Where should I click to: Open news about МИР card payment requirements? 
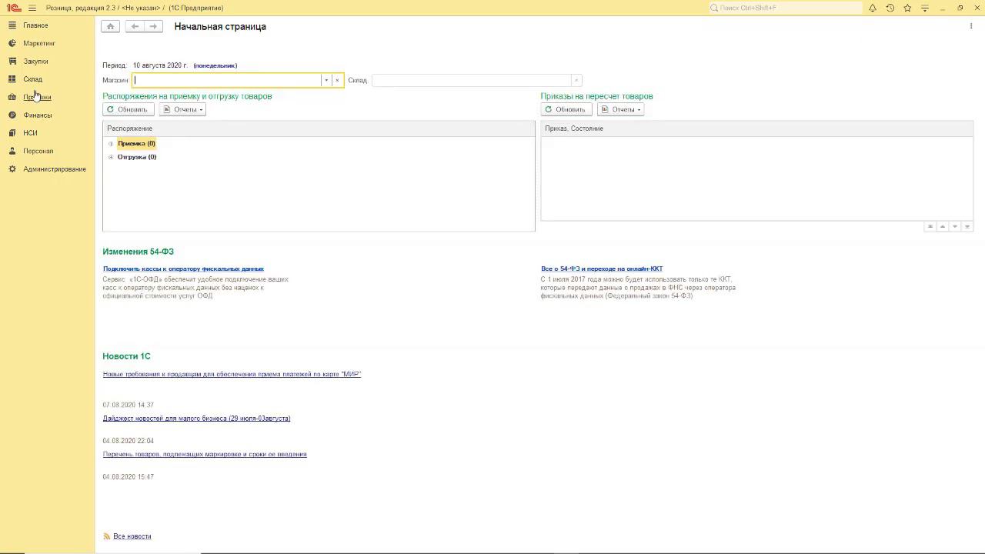[232, 374]
